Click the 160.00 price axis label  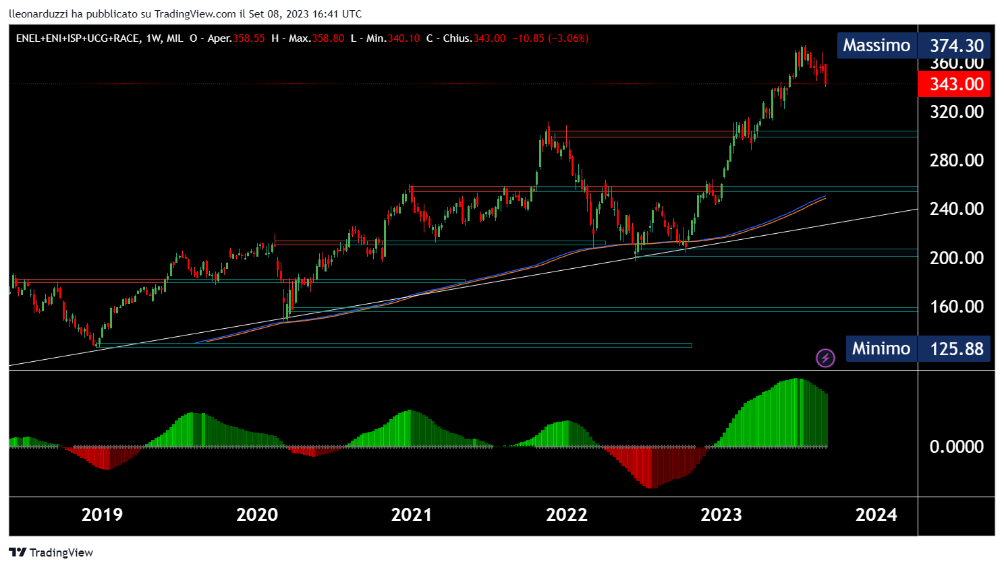pos(956,307)
